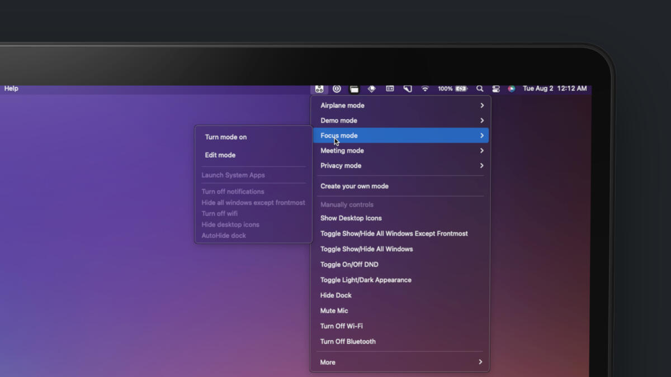The height and width of the screenshot is (377, 671).
Task: Click the battery status icon
Action: point(461,89)
